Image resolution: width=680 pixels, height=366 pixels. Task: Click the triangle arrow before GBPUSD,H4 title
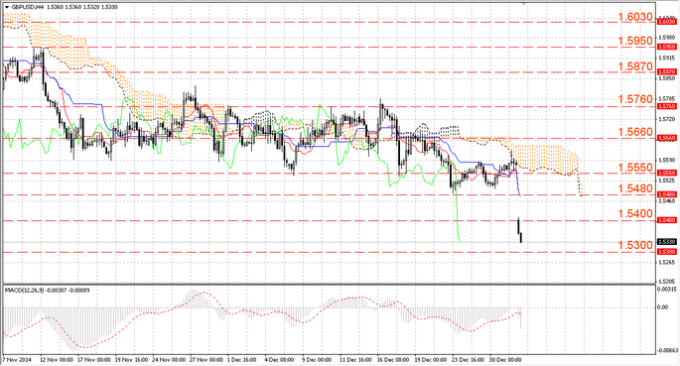pos(7,7)
